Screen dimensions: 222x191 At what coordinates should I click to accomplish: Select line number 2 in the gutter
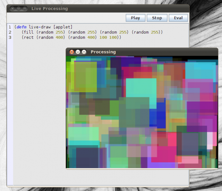(x=10, y=32)
